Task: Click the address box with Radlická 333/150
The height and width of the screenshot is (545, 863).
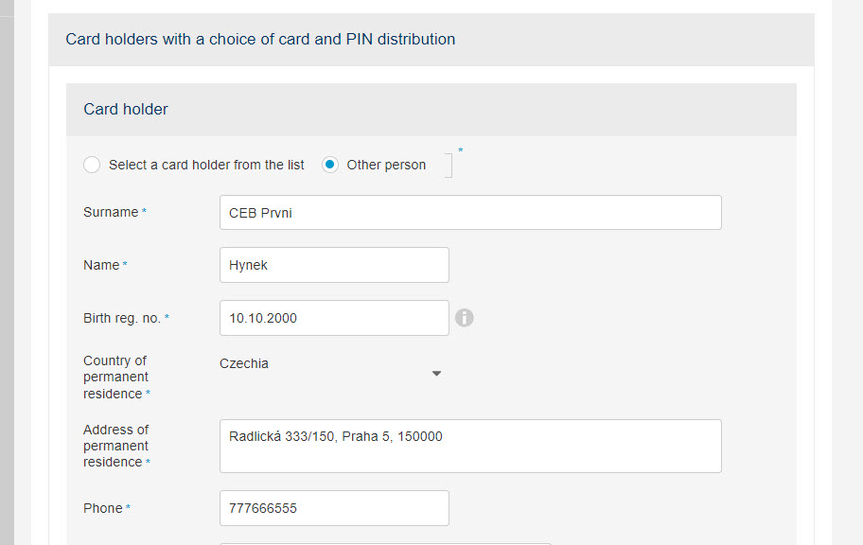Action: tap(470, 446)
